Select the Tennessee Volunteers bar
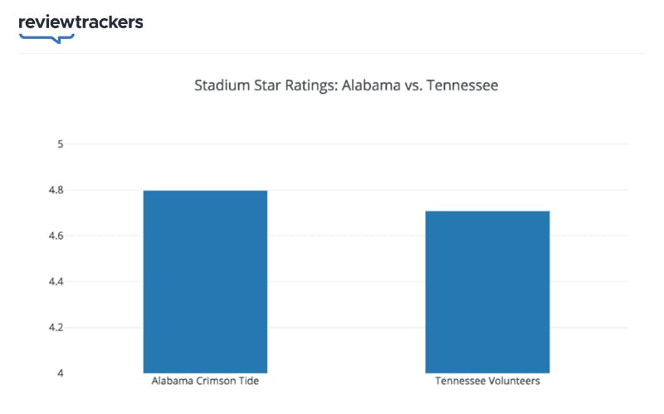Screen dimensions: 664x414 pos(487,292)
